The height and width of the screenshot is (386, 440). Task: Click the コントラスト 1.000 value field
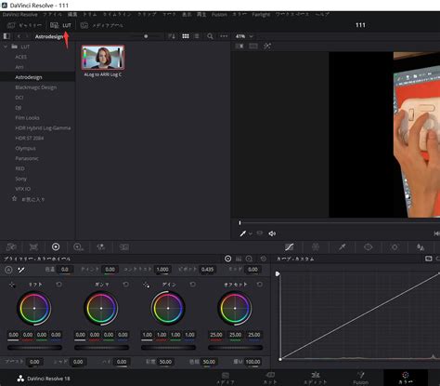(x=162, y=270)
